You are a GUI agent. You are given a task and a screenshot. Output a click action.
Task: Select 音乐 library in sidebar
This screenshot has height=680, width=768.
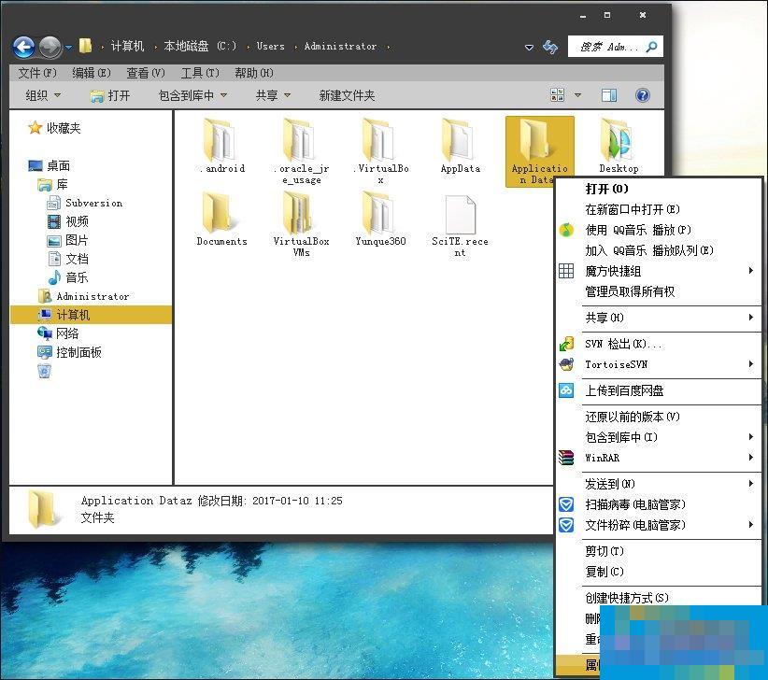pos(68,277)
